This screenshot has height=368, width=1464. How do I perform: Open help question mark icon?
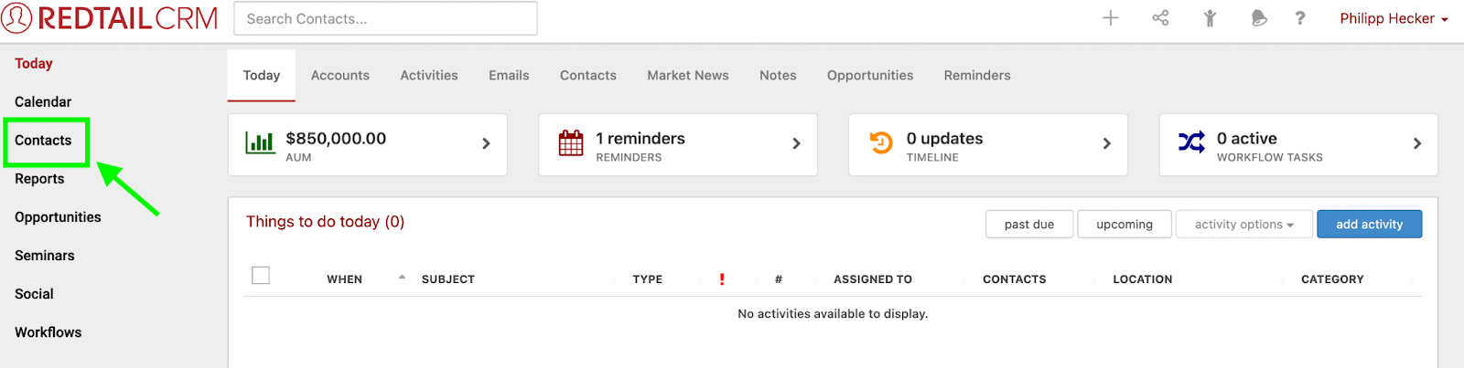coord(1300,18)
